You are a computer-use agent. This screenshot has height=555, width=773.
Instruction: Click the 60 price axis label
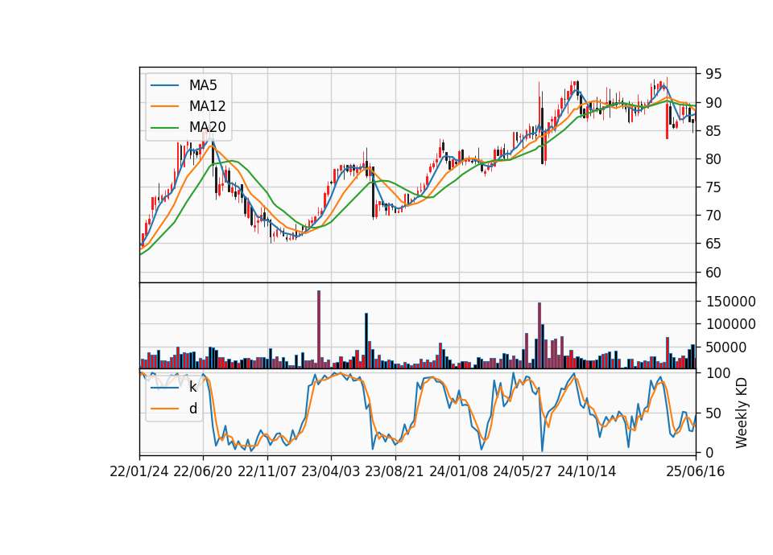click(x=713, y=272)
